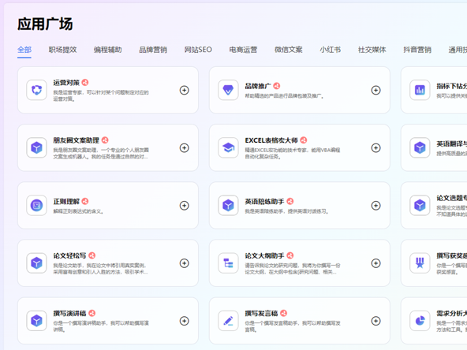Click the 撰写发言稿 description text
467x350 pixels.
pyautogui.click(x=293, y=326)
